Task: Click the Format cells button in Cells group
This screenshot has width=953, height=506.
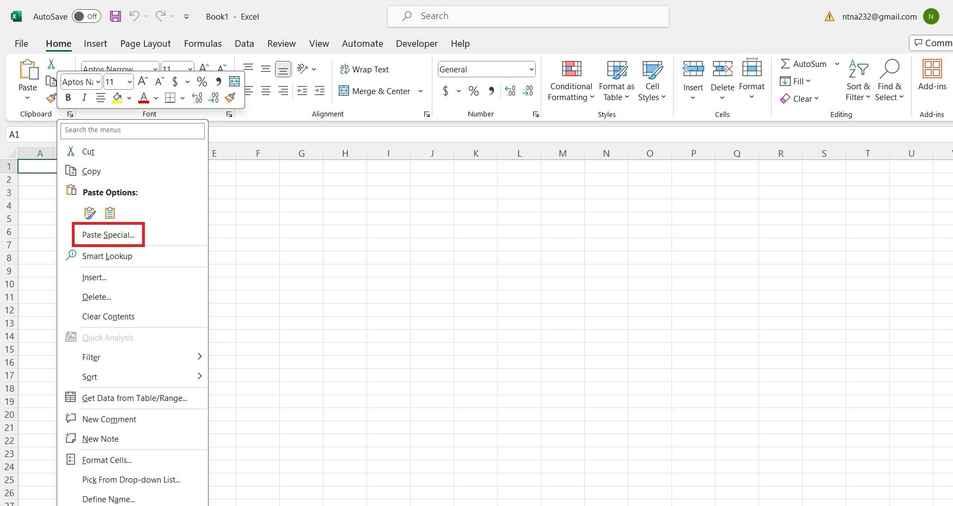Action: click(x=752, y=81)
